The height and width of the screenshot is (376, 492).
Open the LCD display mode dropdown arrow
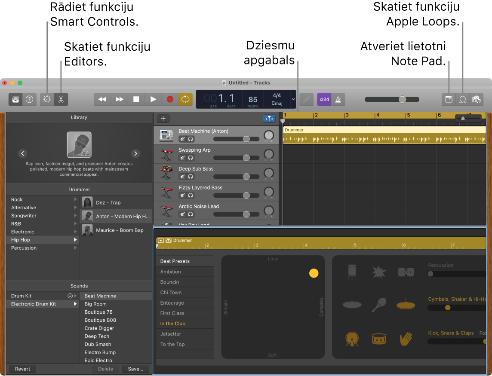pos(293,99)
